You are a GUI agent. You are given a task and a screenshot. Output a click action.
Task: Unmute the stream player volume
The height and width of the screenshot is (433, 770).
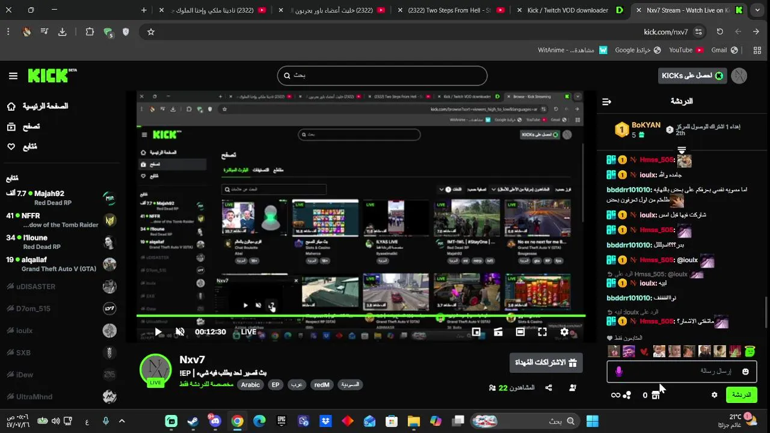(x=180, y=331)
